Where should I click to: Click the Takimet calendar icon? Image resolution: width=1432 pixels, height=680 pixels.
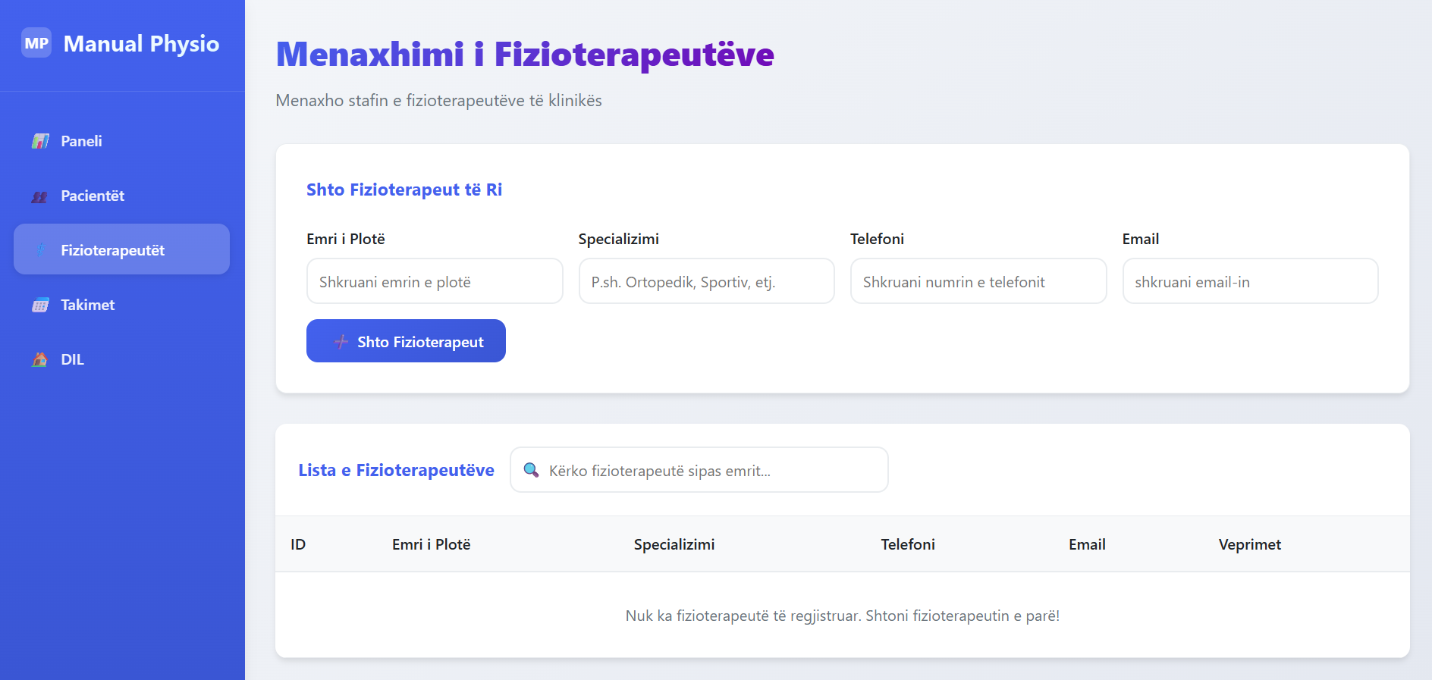point(40,306)
